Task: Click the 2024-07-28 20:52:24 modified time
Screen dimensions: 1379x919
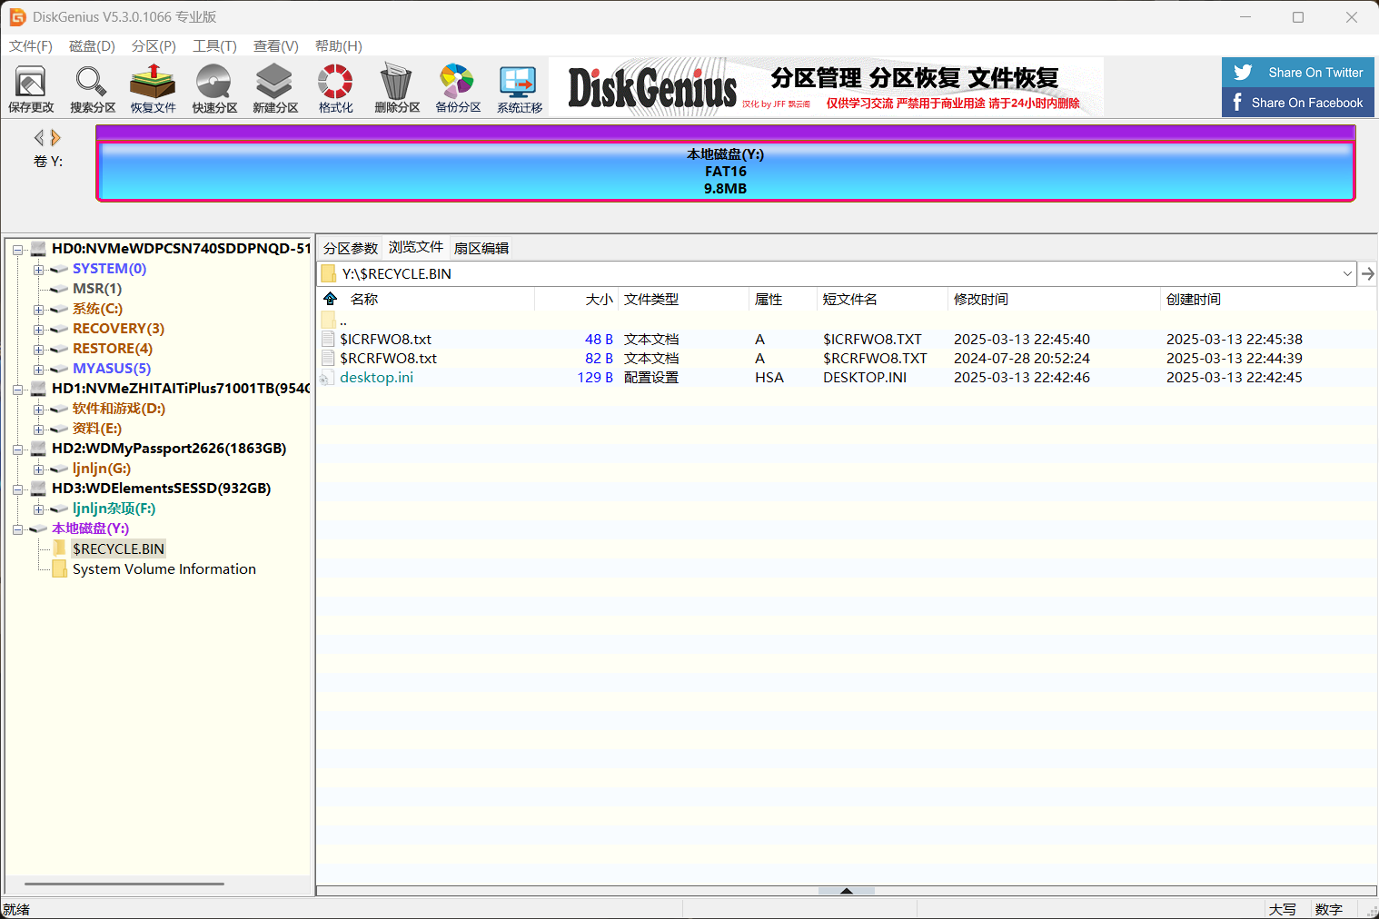Action: point(1022,358)
